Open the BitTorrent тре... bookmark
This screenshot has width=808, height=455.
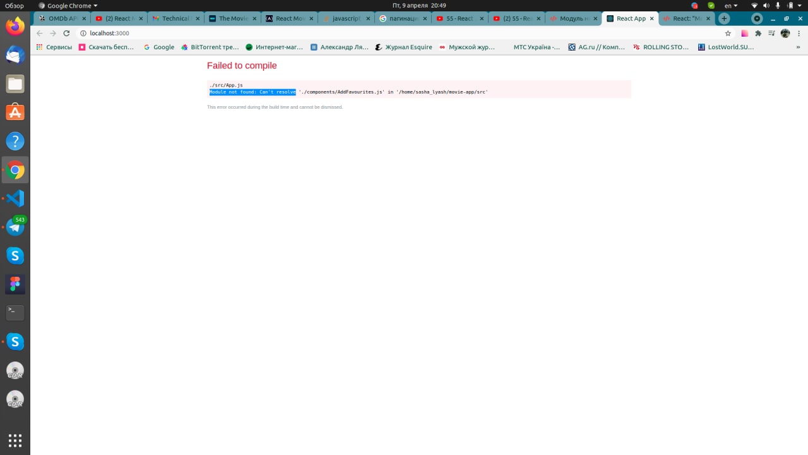pyautogui.click(x=210, y=47)
